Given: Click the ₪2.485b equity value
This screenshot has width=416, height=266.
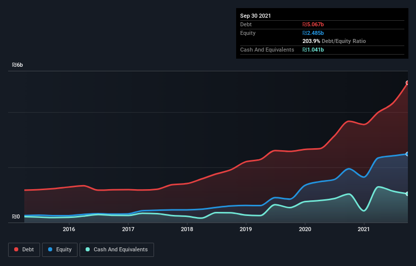Looking at the screenshot, I should 313,33.
